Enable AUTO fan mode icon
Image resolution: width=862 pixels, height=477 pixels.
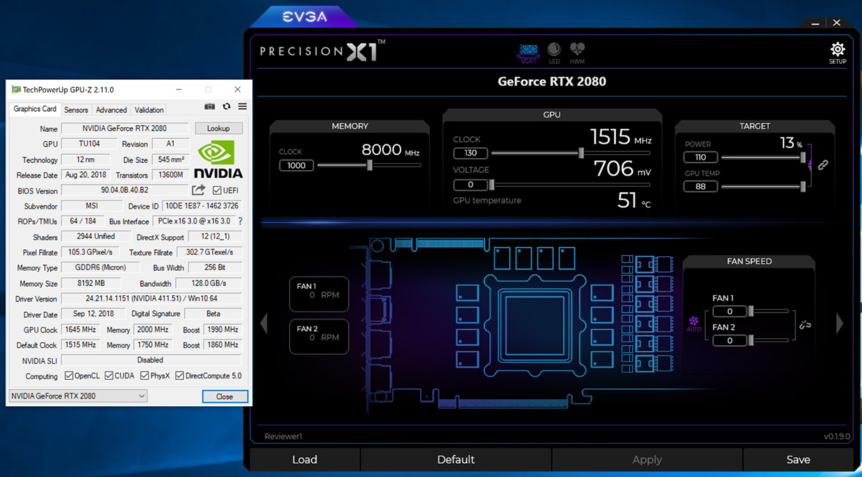[x=694, y=324]
